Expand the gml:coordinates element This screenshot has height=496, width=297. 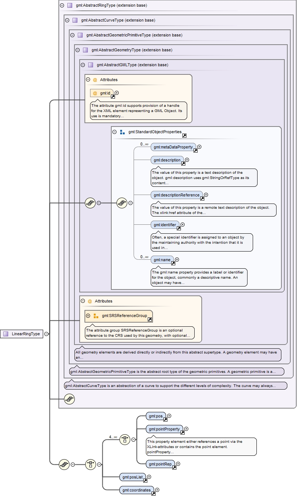click(x=157, y=490)
